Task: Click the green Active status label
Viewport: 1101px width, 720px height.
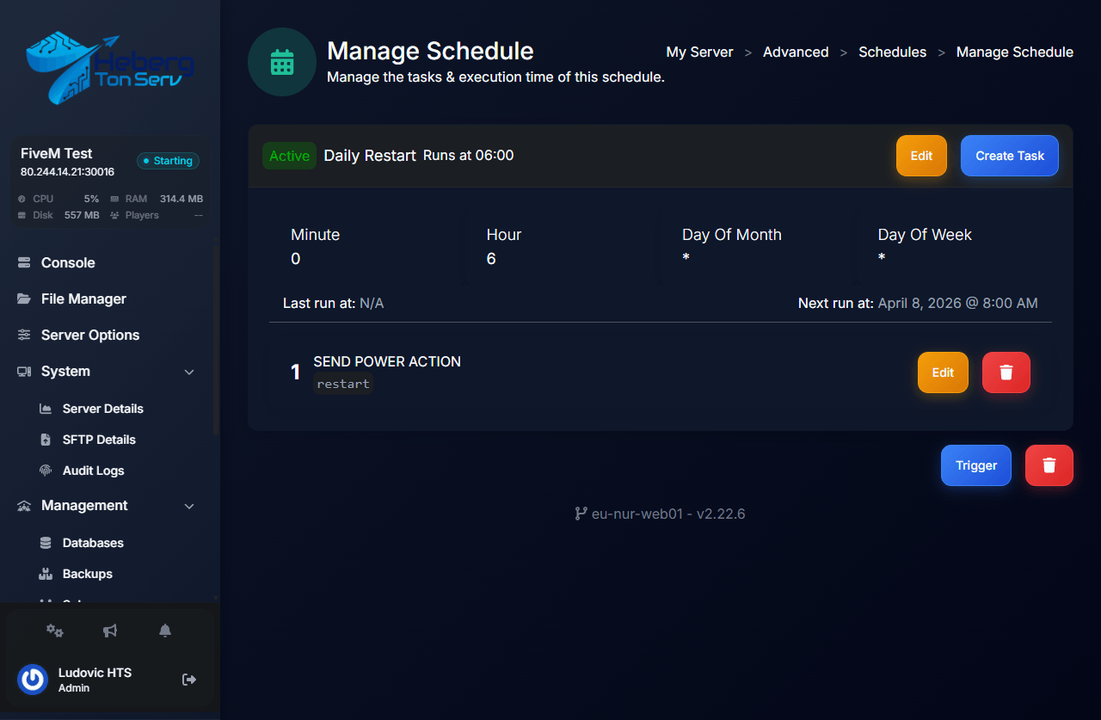Action: [x=289, y=156]
